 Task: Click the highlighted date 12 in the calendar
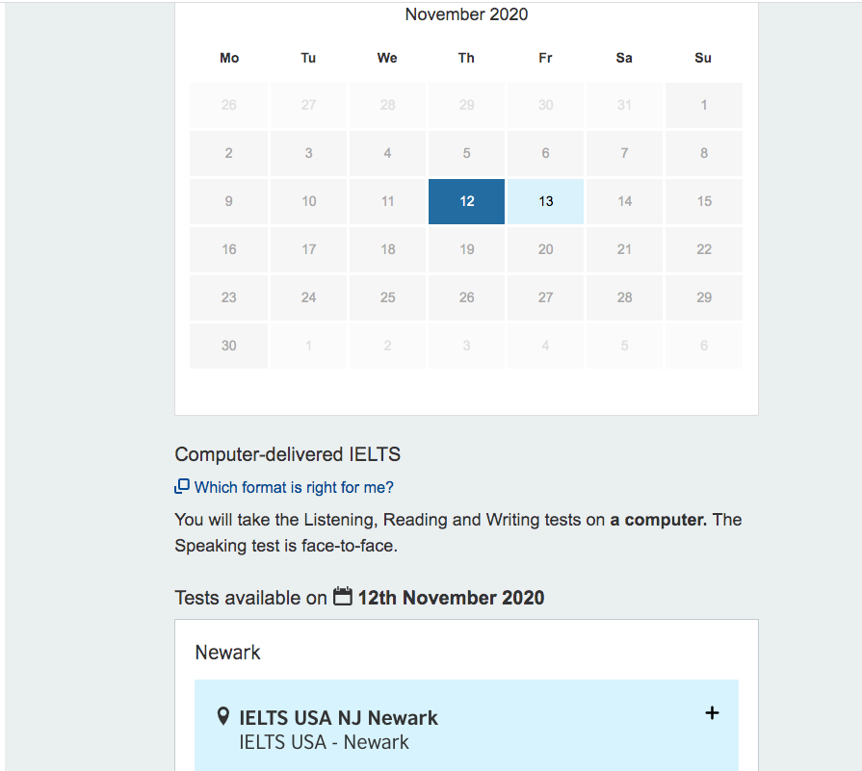coord(466,201)
